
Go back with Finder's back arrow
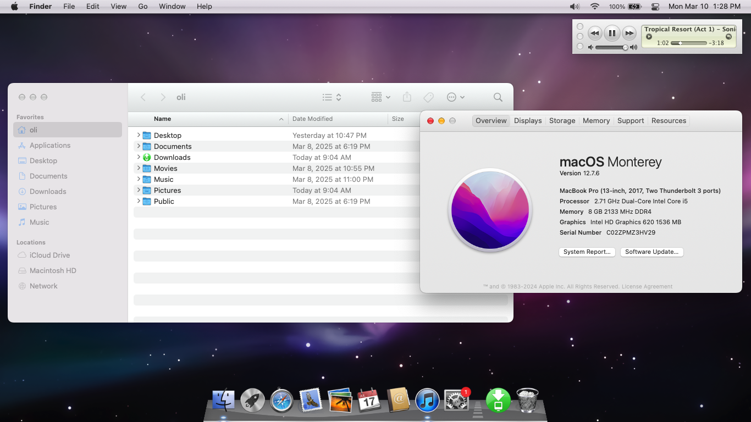143,97
